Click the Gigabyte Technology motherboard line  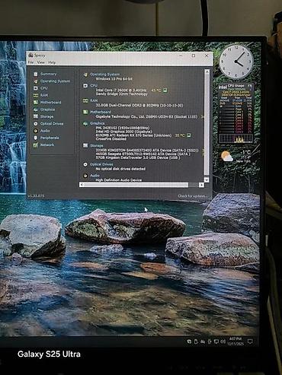(x=146, y=116)
